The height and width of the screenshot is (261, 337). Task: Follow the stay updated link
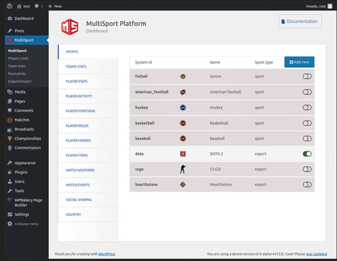(x=316, y=254)
